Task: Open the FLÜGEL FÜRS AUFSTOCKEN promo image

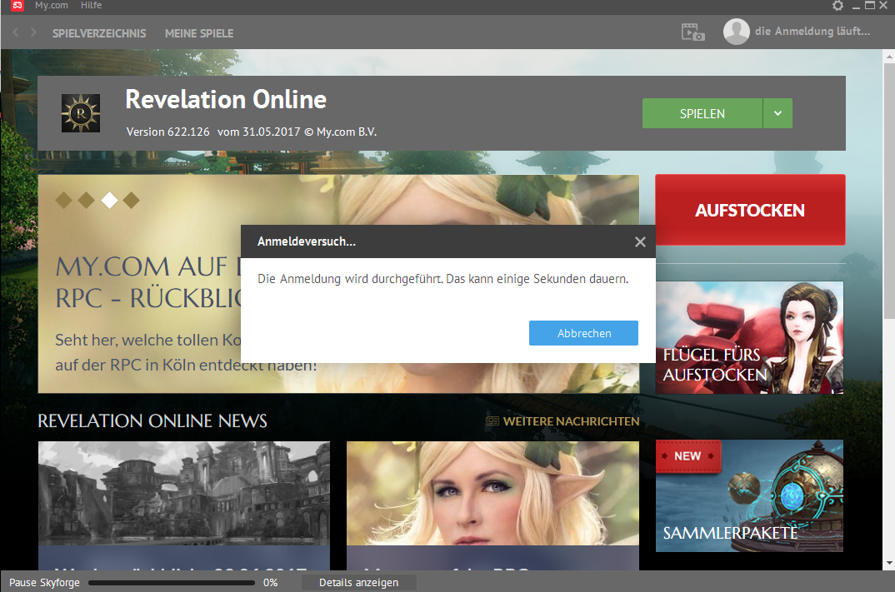Action: pos(749,337)
